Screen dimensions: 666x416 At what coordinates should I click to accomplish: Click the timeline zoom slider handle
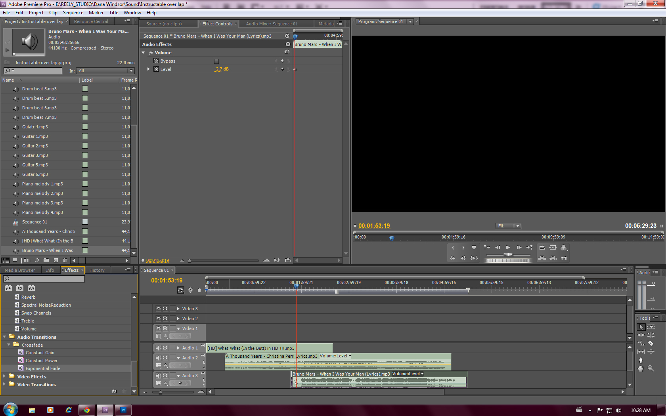(160, 392)
